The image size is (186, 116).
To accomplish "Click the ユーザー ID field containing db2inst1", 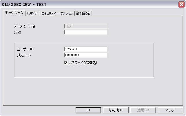I will [85, 49].
